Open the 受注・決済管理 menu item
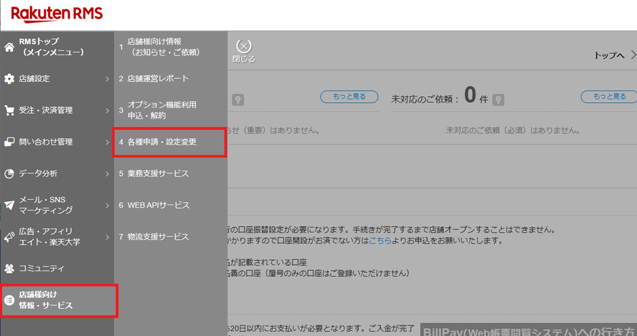 57,110
